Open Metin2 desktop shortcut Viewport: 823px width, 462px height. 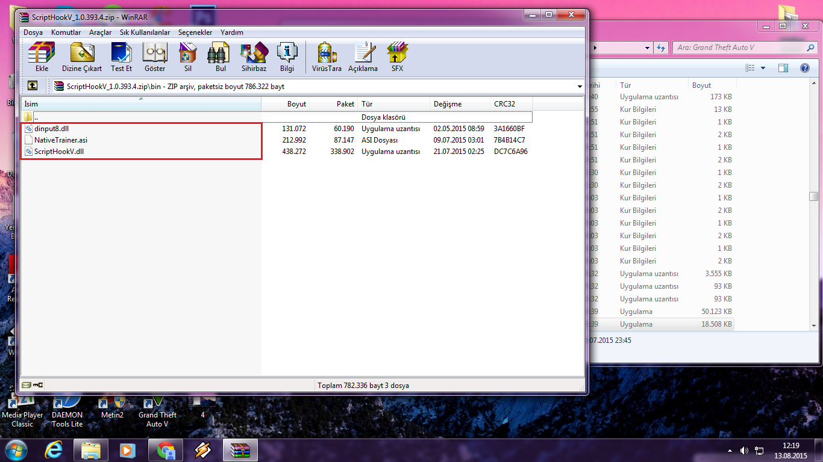tap(112, 407)
